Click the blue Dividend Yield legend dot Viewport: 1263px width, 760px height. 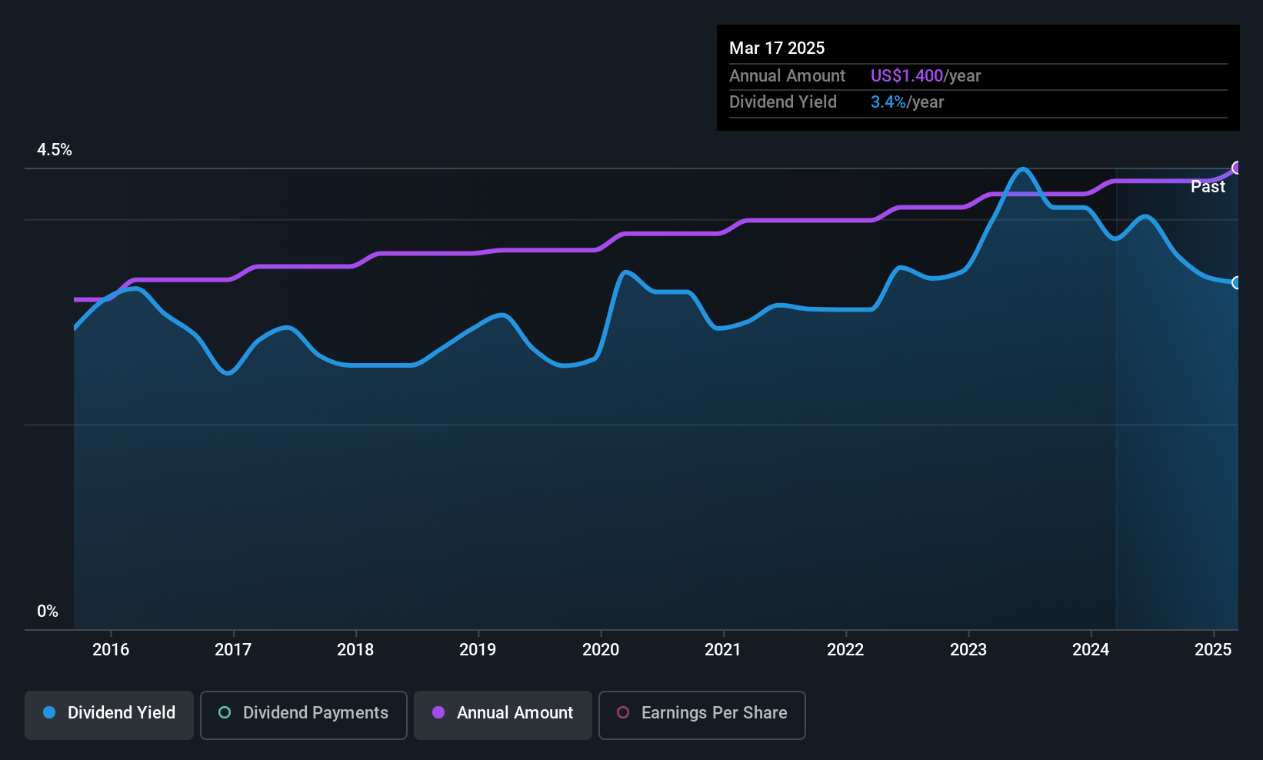[49, 713]
